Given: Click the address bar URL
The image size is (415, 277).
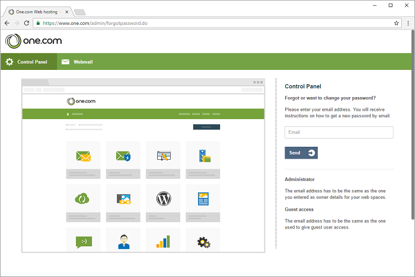Looking at the screenshot, I should (95, 23).
